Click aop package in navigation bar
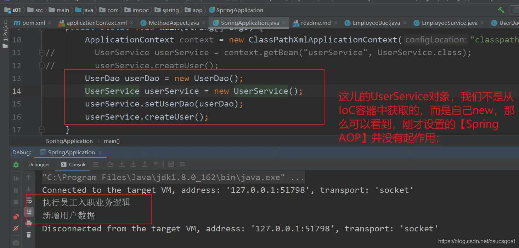The height and width of the screenshot is (248, 519). click(194, 10)
